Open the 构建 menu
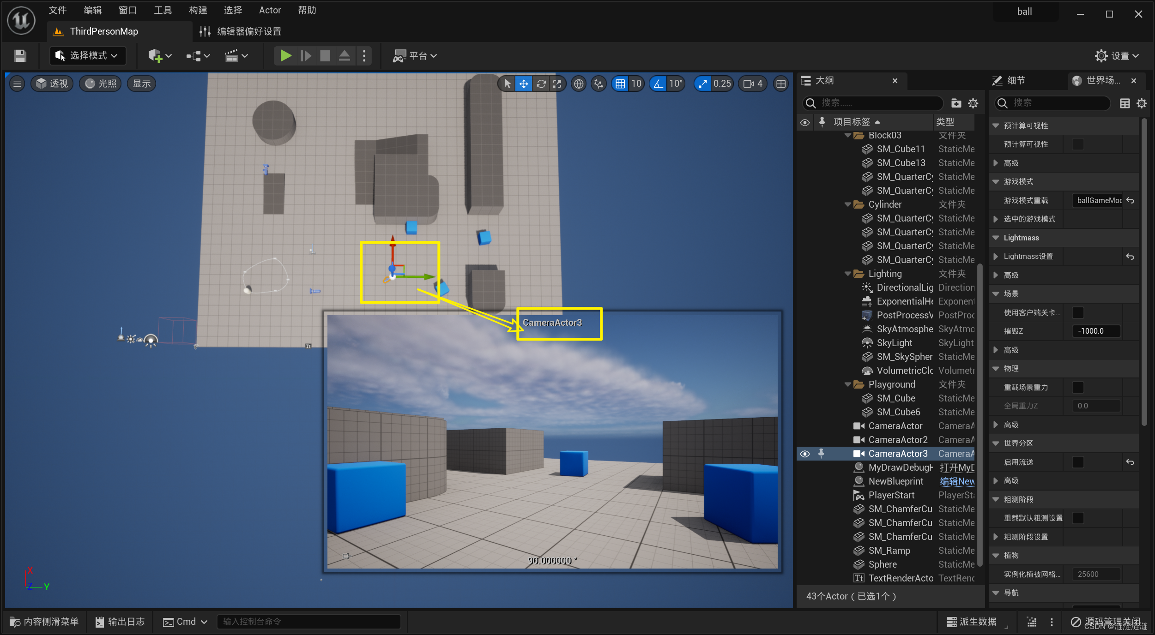Image resolution: width=1155 pixels, height=635 pixels. (x=198, y=10)
